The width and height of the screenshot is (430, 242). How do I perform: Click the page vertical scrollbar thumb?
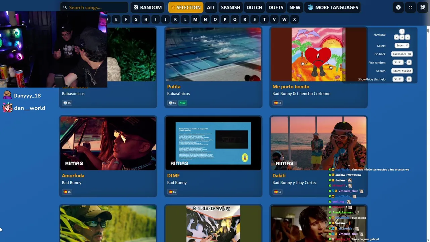[428, 31]
